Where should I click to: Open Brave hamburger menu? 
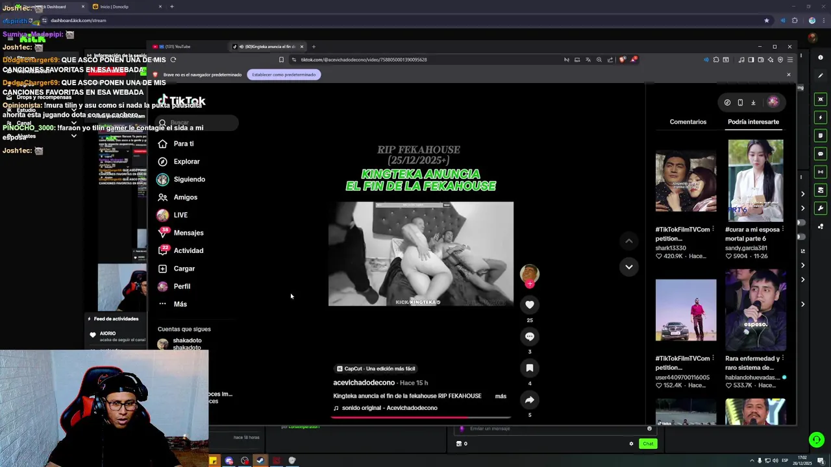(789, 60)
